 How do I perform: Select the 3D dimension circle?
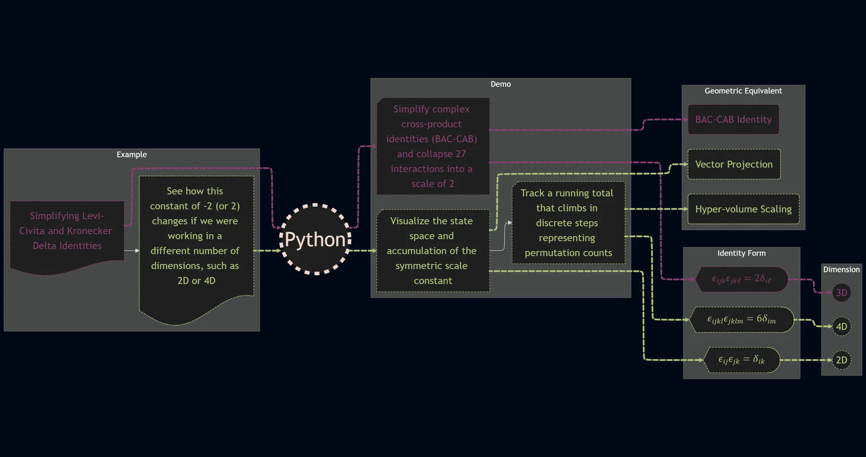coord(841,293)
